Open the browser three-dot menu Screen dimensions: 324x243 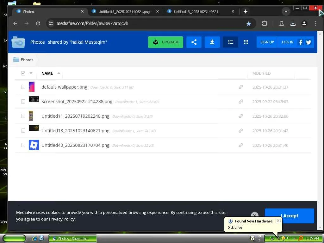(315, 23)
